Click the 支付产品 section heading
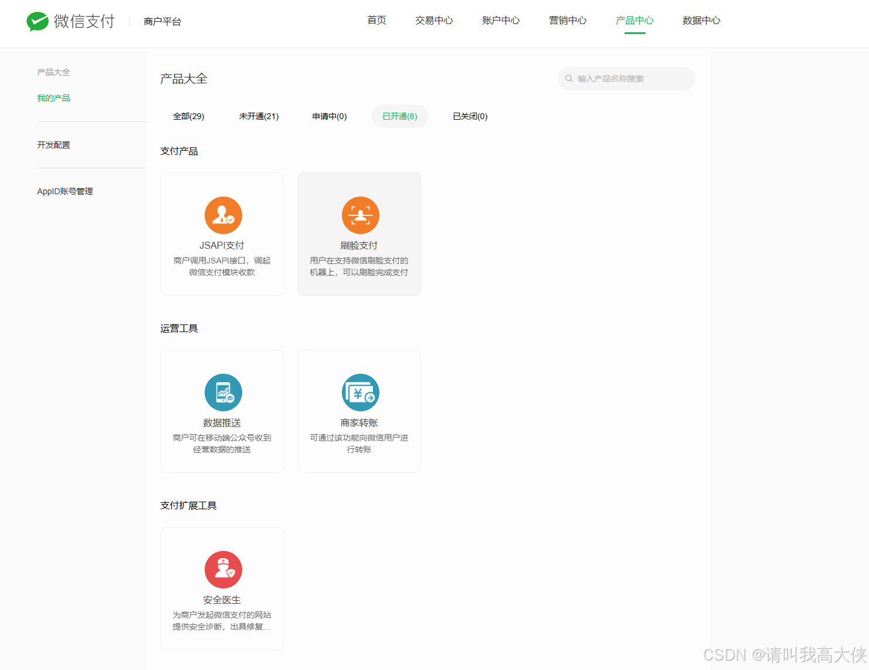Viewport: 869px width, 670px height. coord(179,151)
